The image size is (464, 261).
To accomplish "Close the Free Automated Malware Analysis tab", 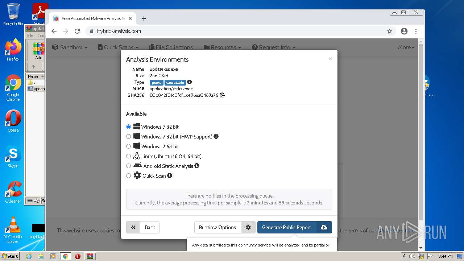I will tap(130, 18).
